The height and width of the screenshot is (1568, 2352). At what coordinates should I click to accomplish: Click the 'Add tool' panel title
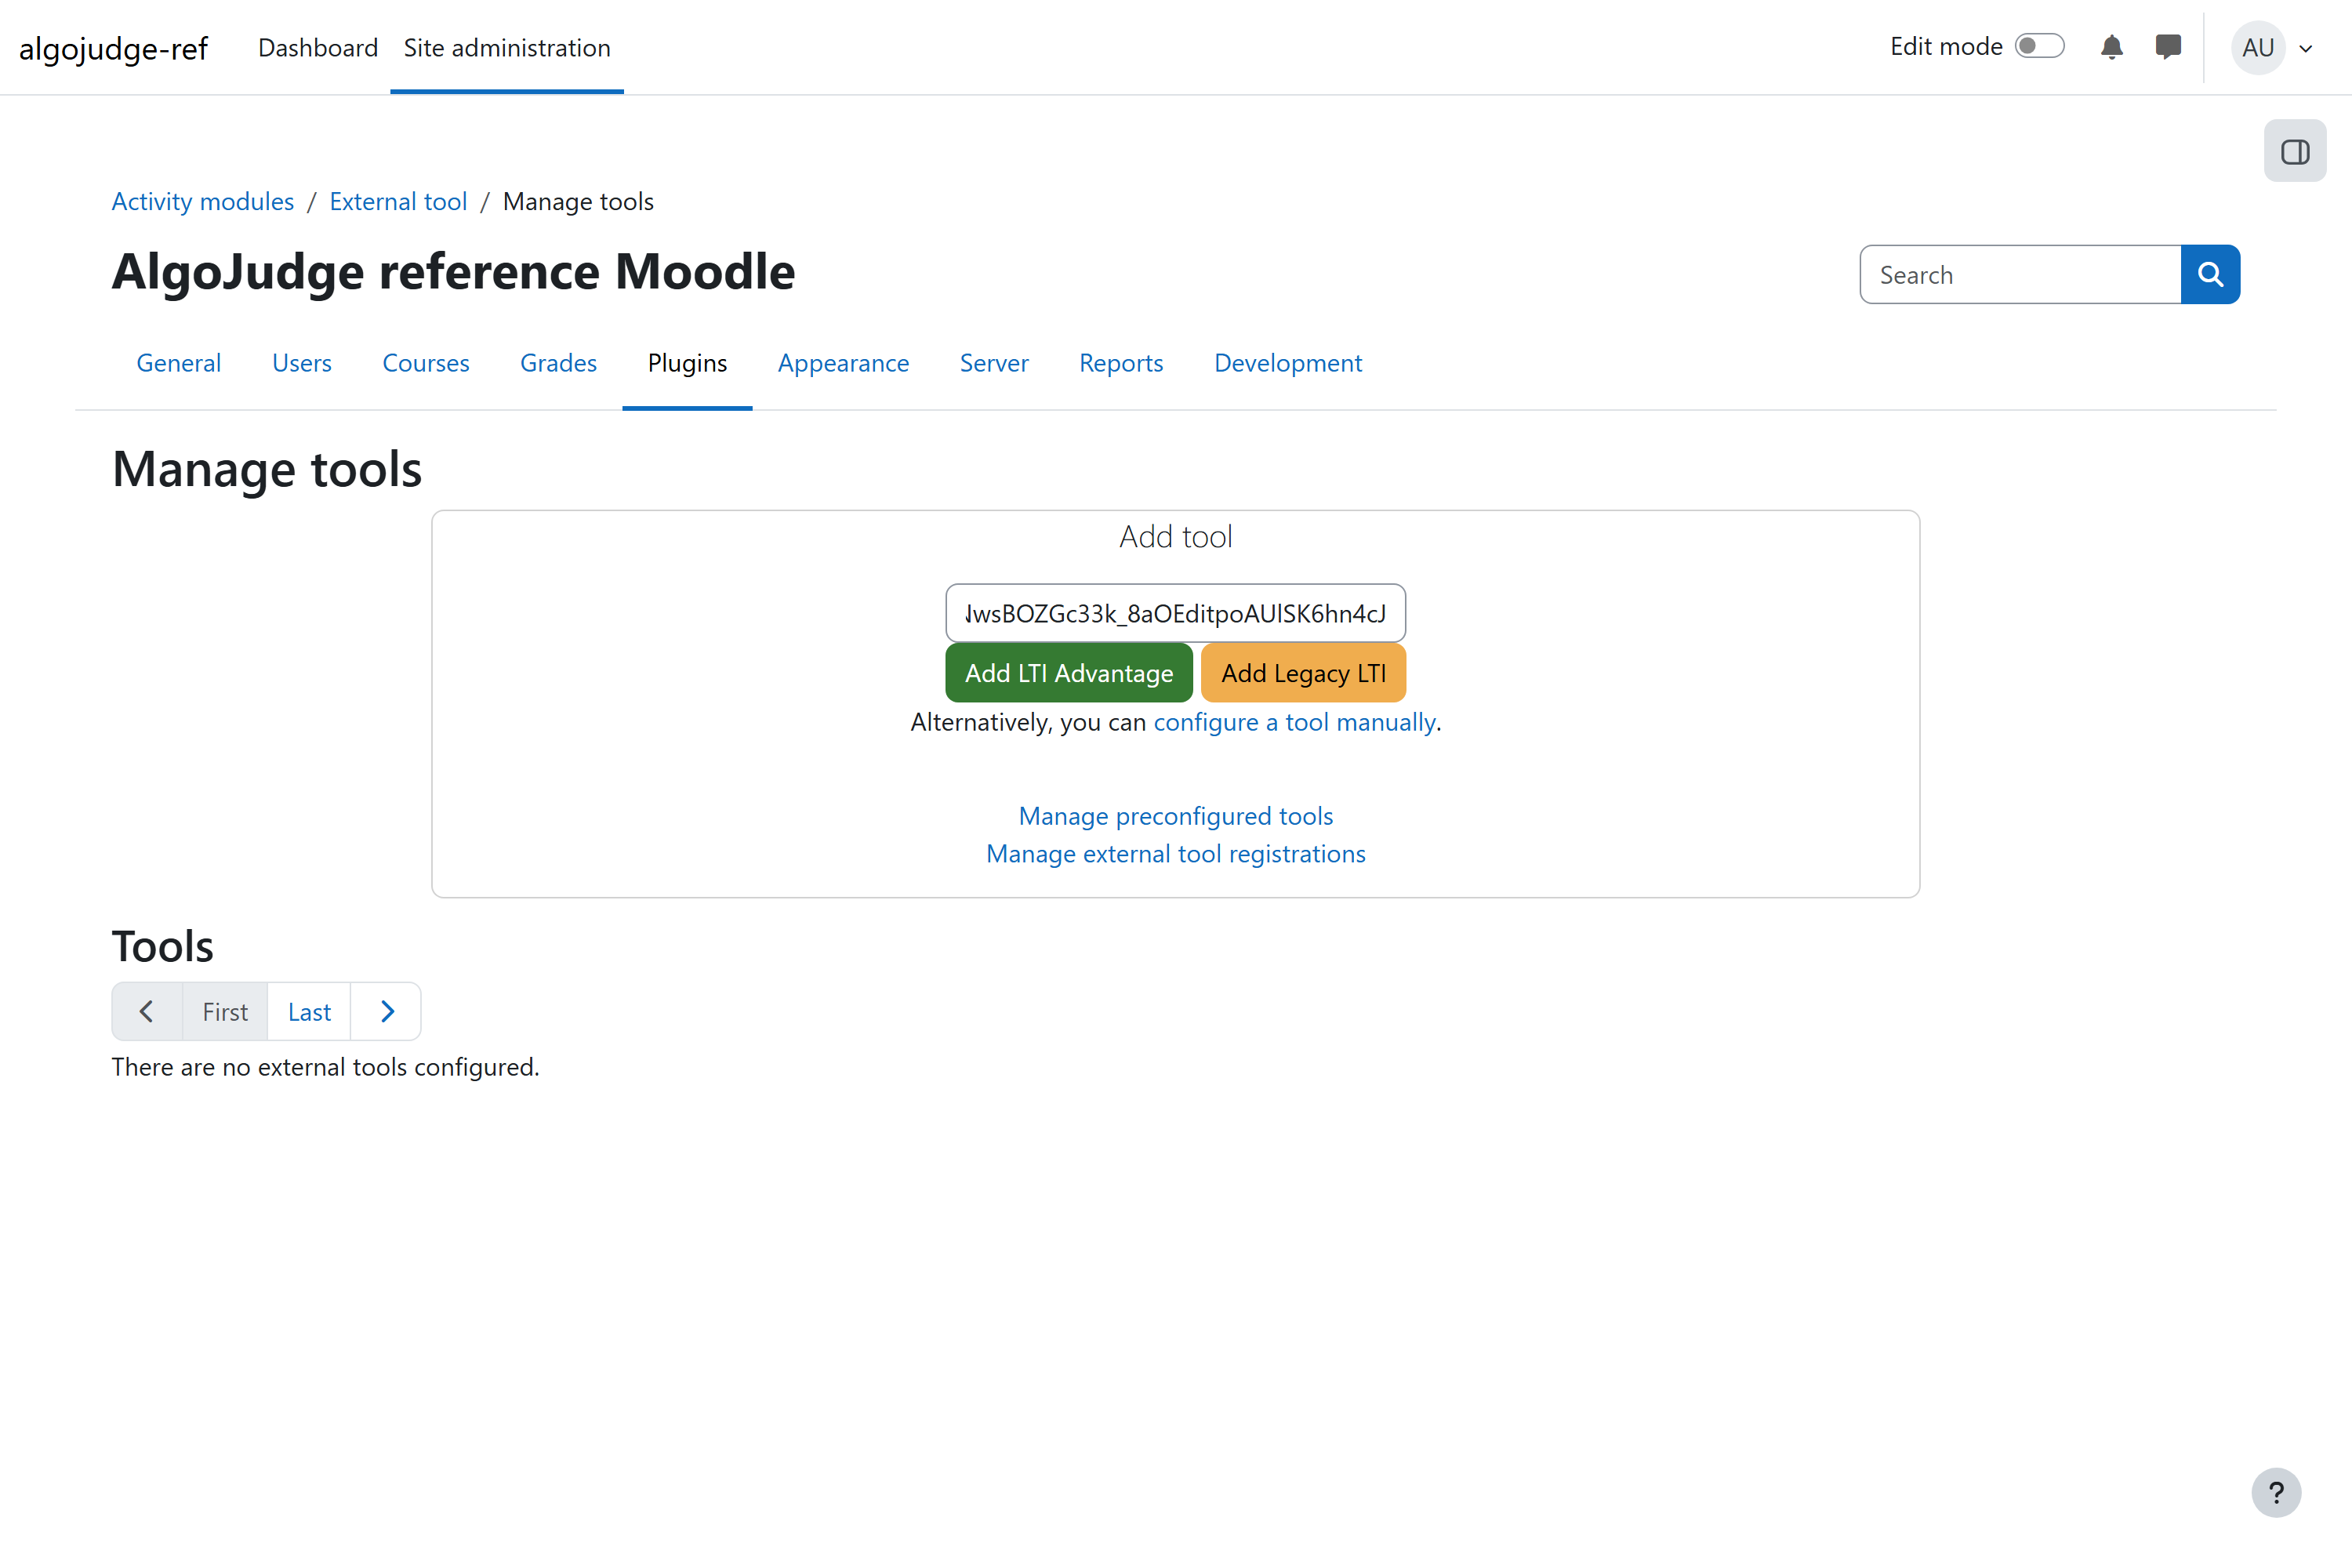pos(1176,537)
